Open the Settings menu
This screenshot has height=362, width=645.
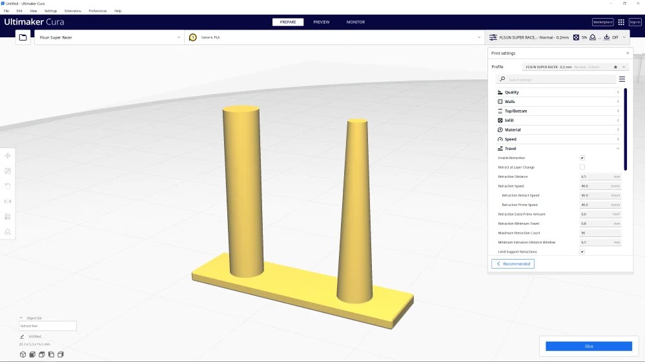pos(50,11)
